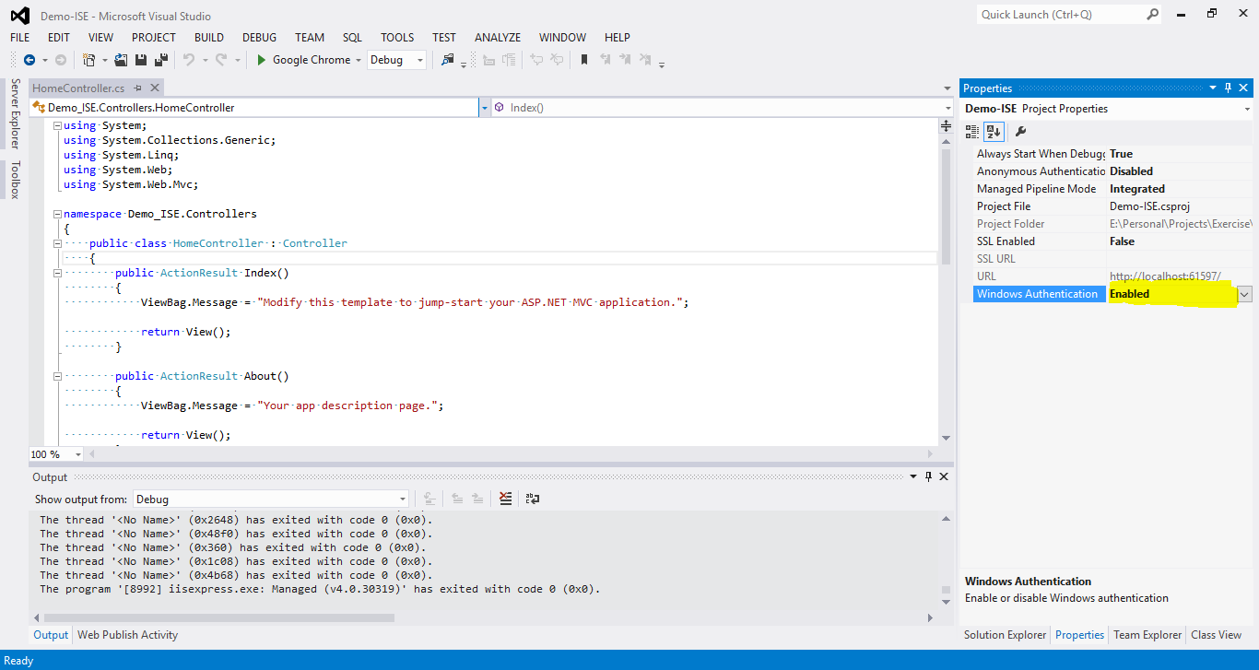Screen dimensions: 1259x670
Task: Collapse the HomeController class region
Action: click(57, 243)
